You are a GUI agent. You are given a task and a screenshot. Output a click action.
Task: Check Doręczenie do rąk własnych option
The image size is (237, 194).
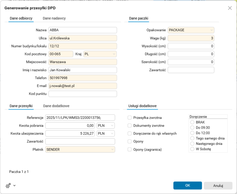point(130,133)
